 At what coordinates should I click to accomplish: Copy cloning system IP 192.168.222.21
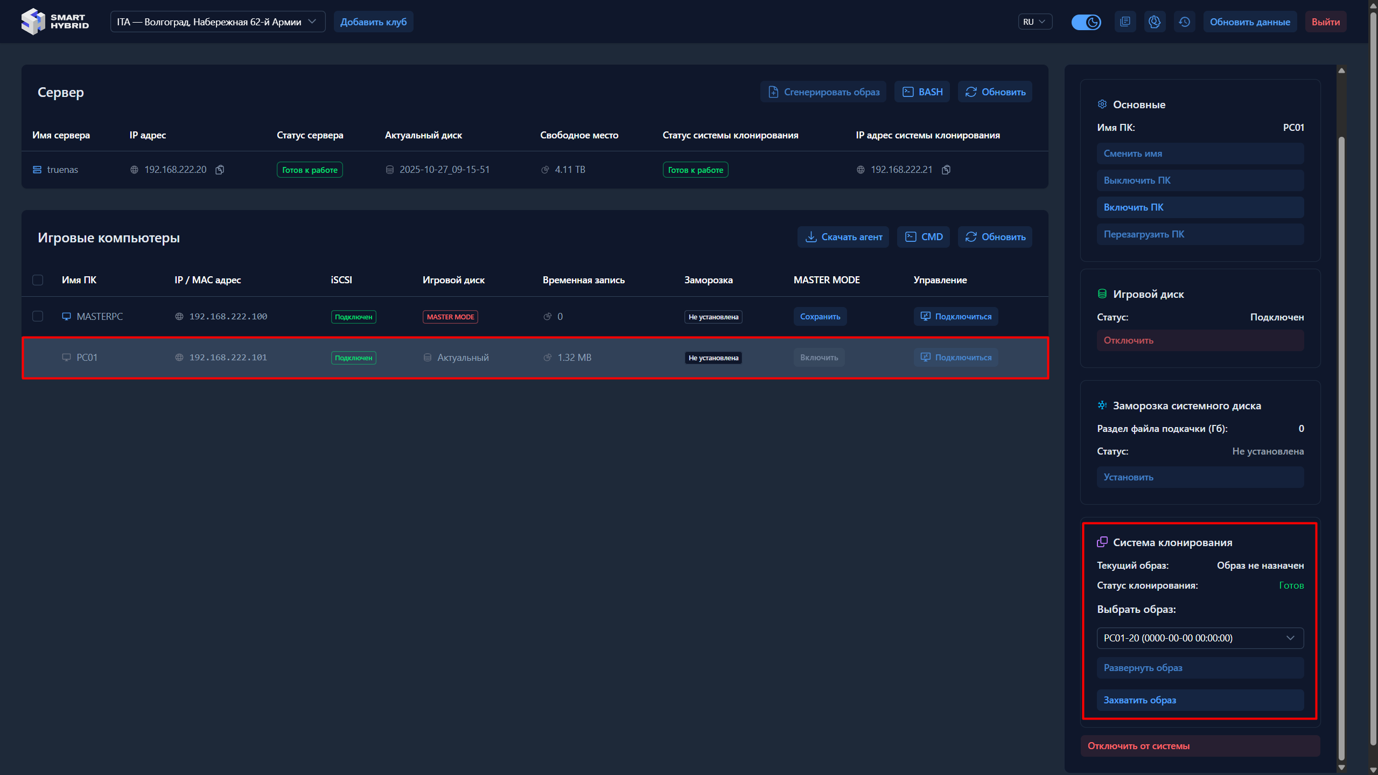(x=946, y=170)
